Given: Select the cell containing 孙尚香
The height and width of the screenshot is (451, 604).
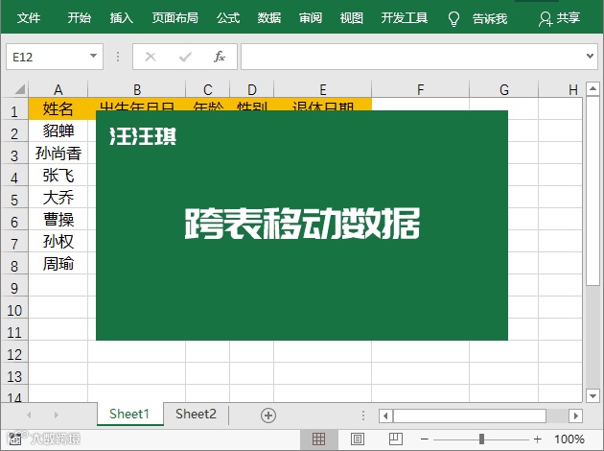Looking at the screenshot, I should pyautogui.click(x=58, y=153).
